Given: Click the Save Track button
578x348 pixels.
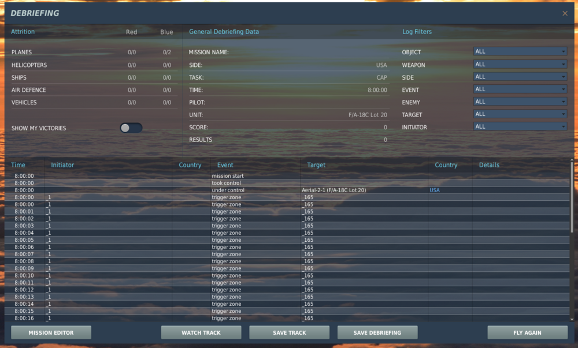Looking at the screenshot, I should [x=290, y=332].
